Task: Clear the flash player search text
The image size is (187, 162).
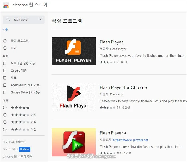Action: pos(40,20)
